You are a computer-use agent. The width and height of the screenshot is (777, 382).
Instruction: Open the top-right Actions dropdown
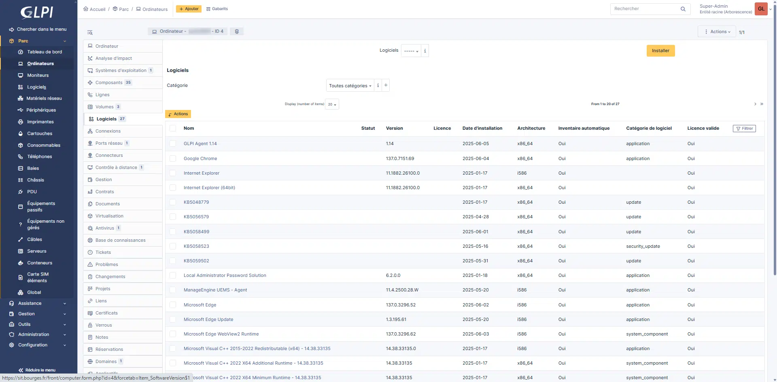[x=717, y=32]
